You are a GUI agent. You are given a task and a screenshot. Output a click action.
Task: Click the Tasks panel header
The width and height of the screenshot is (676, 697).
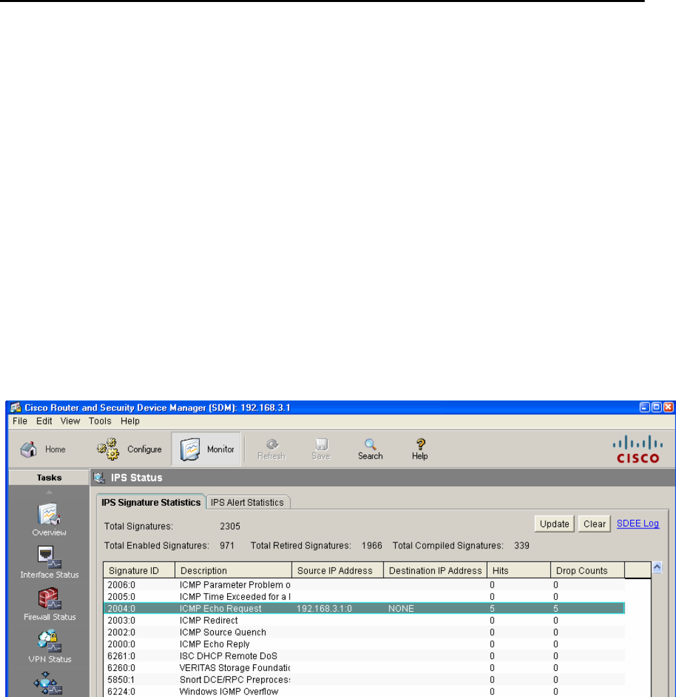point(49,478)
